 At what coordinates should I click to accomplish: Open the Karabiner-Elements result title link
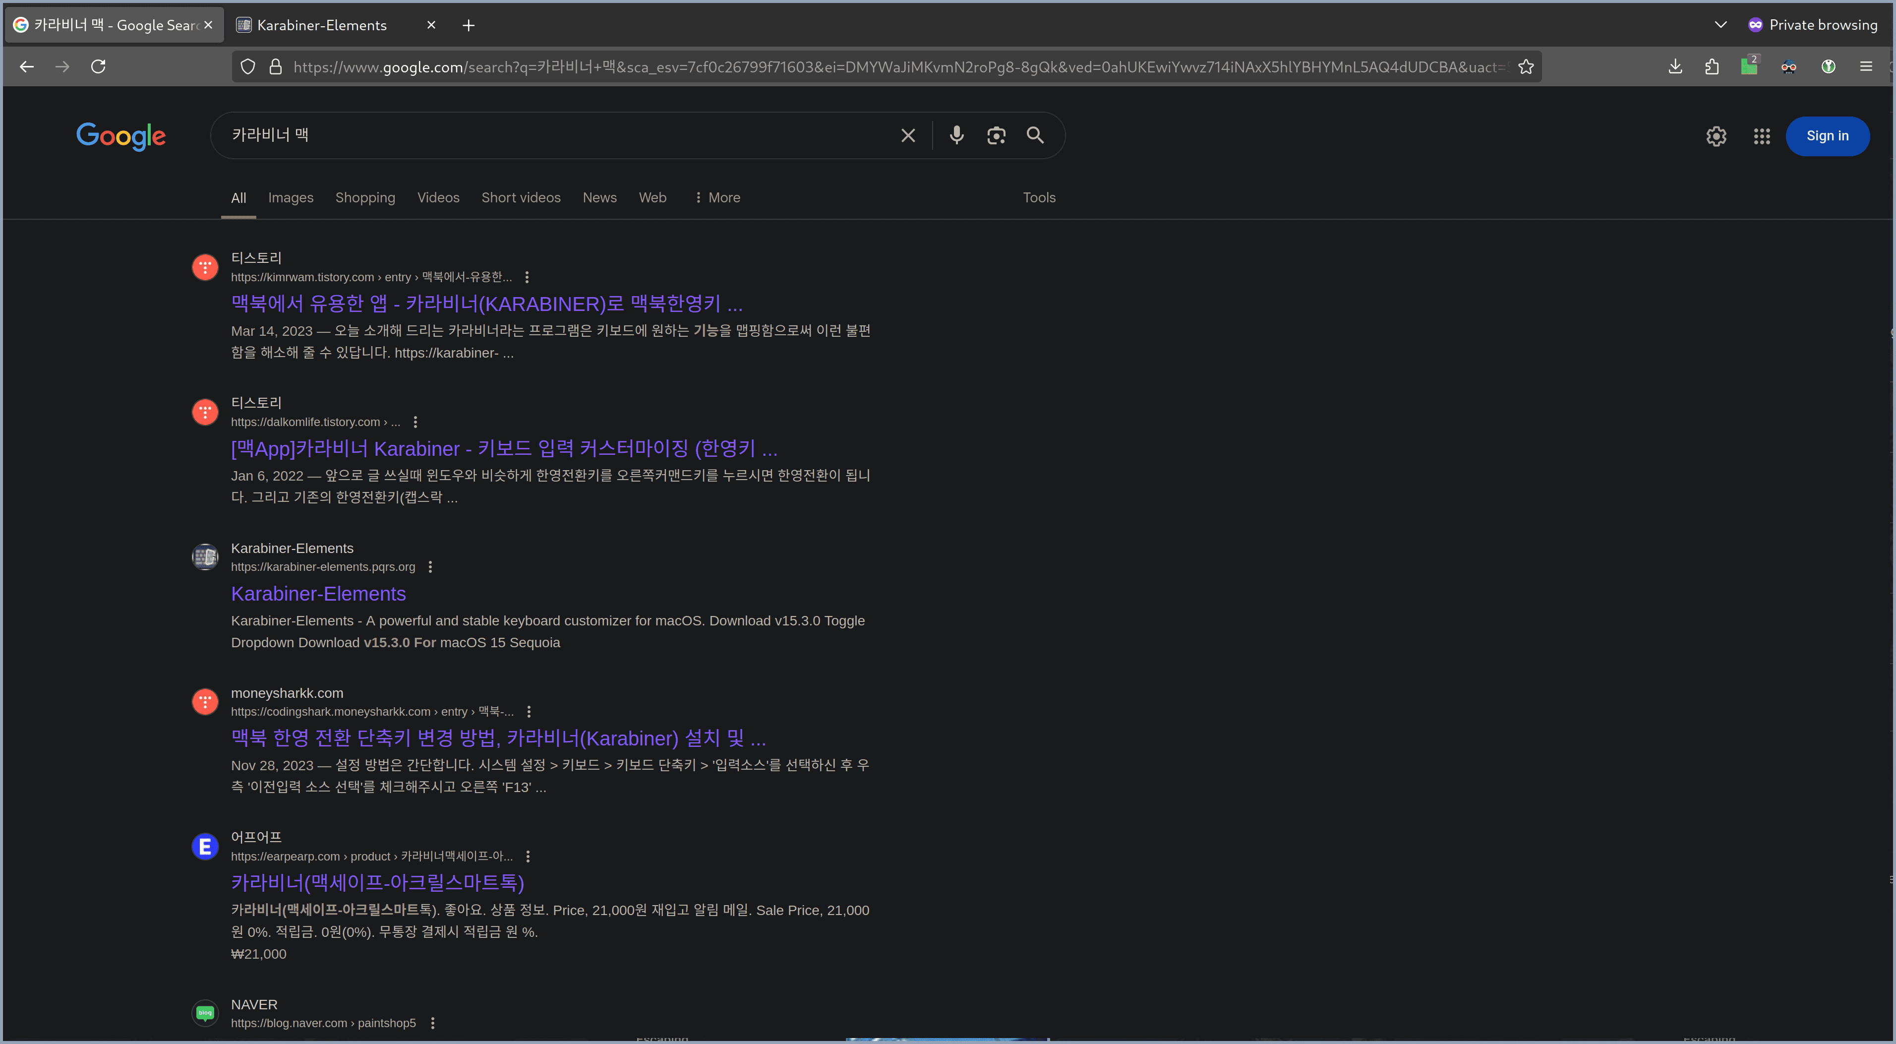318,593
